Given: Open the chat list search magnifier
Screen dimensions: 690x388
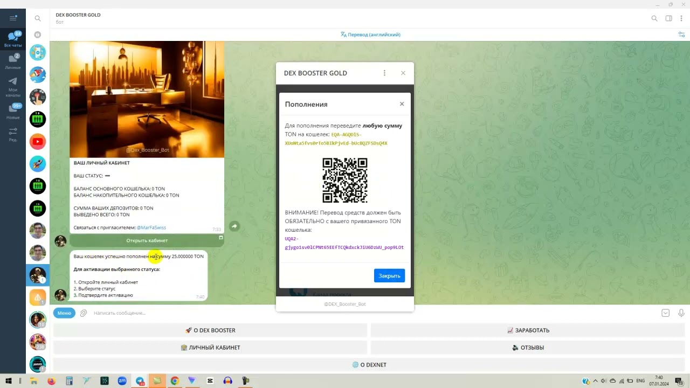Looking at the screenshot, I should coord(38,18).
